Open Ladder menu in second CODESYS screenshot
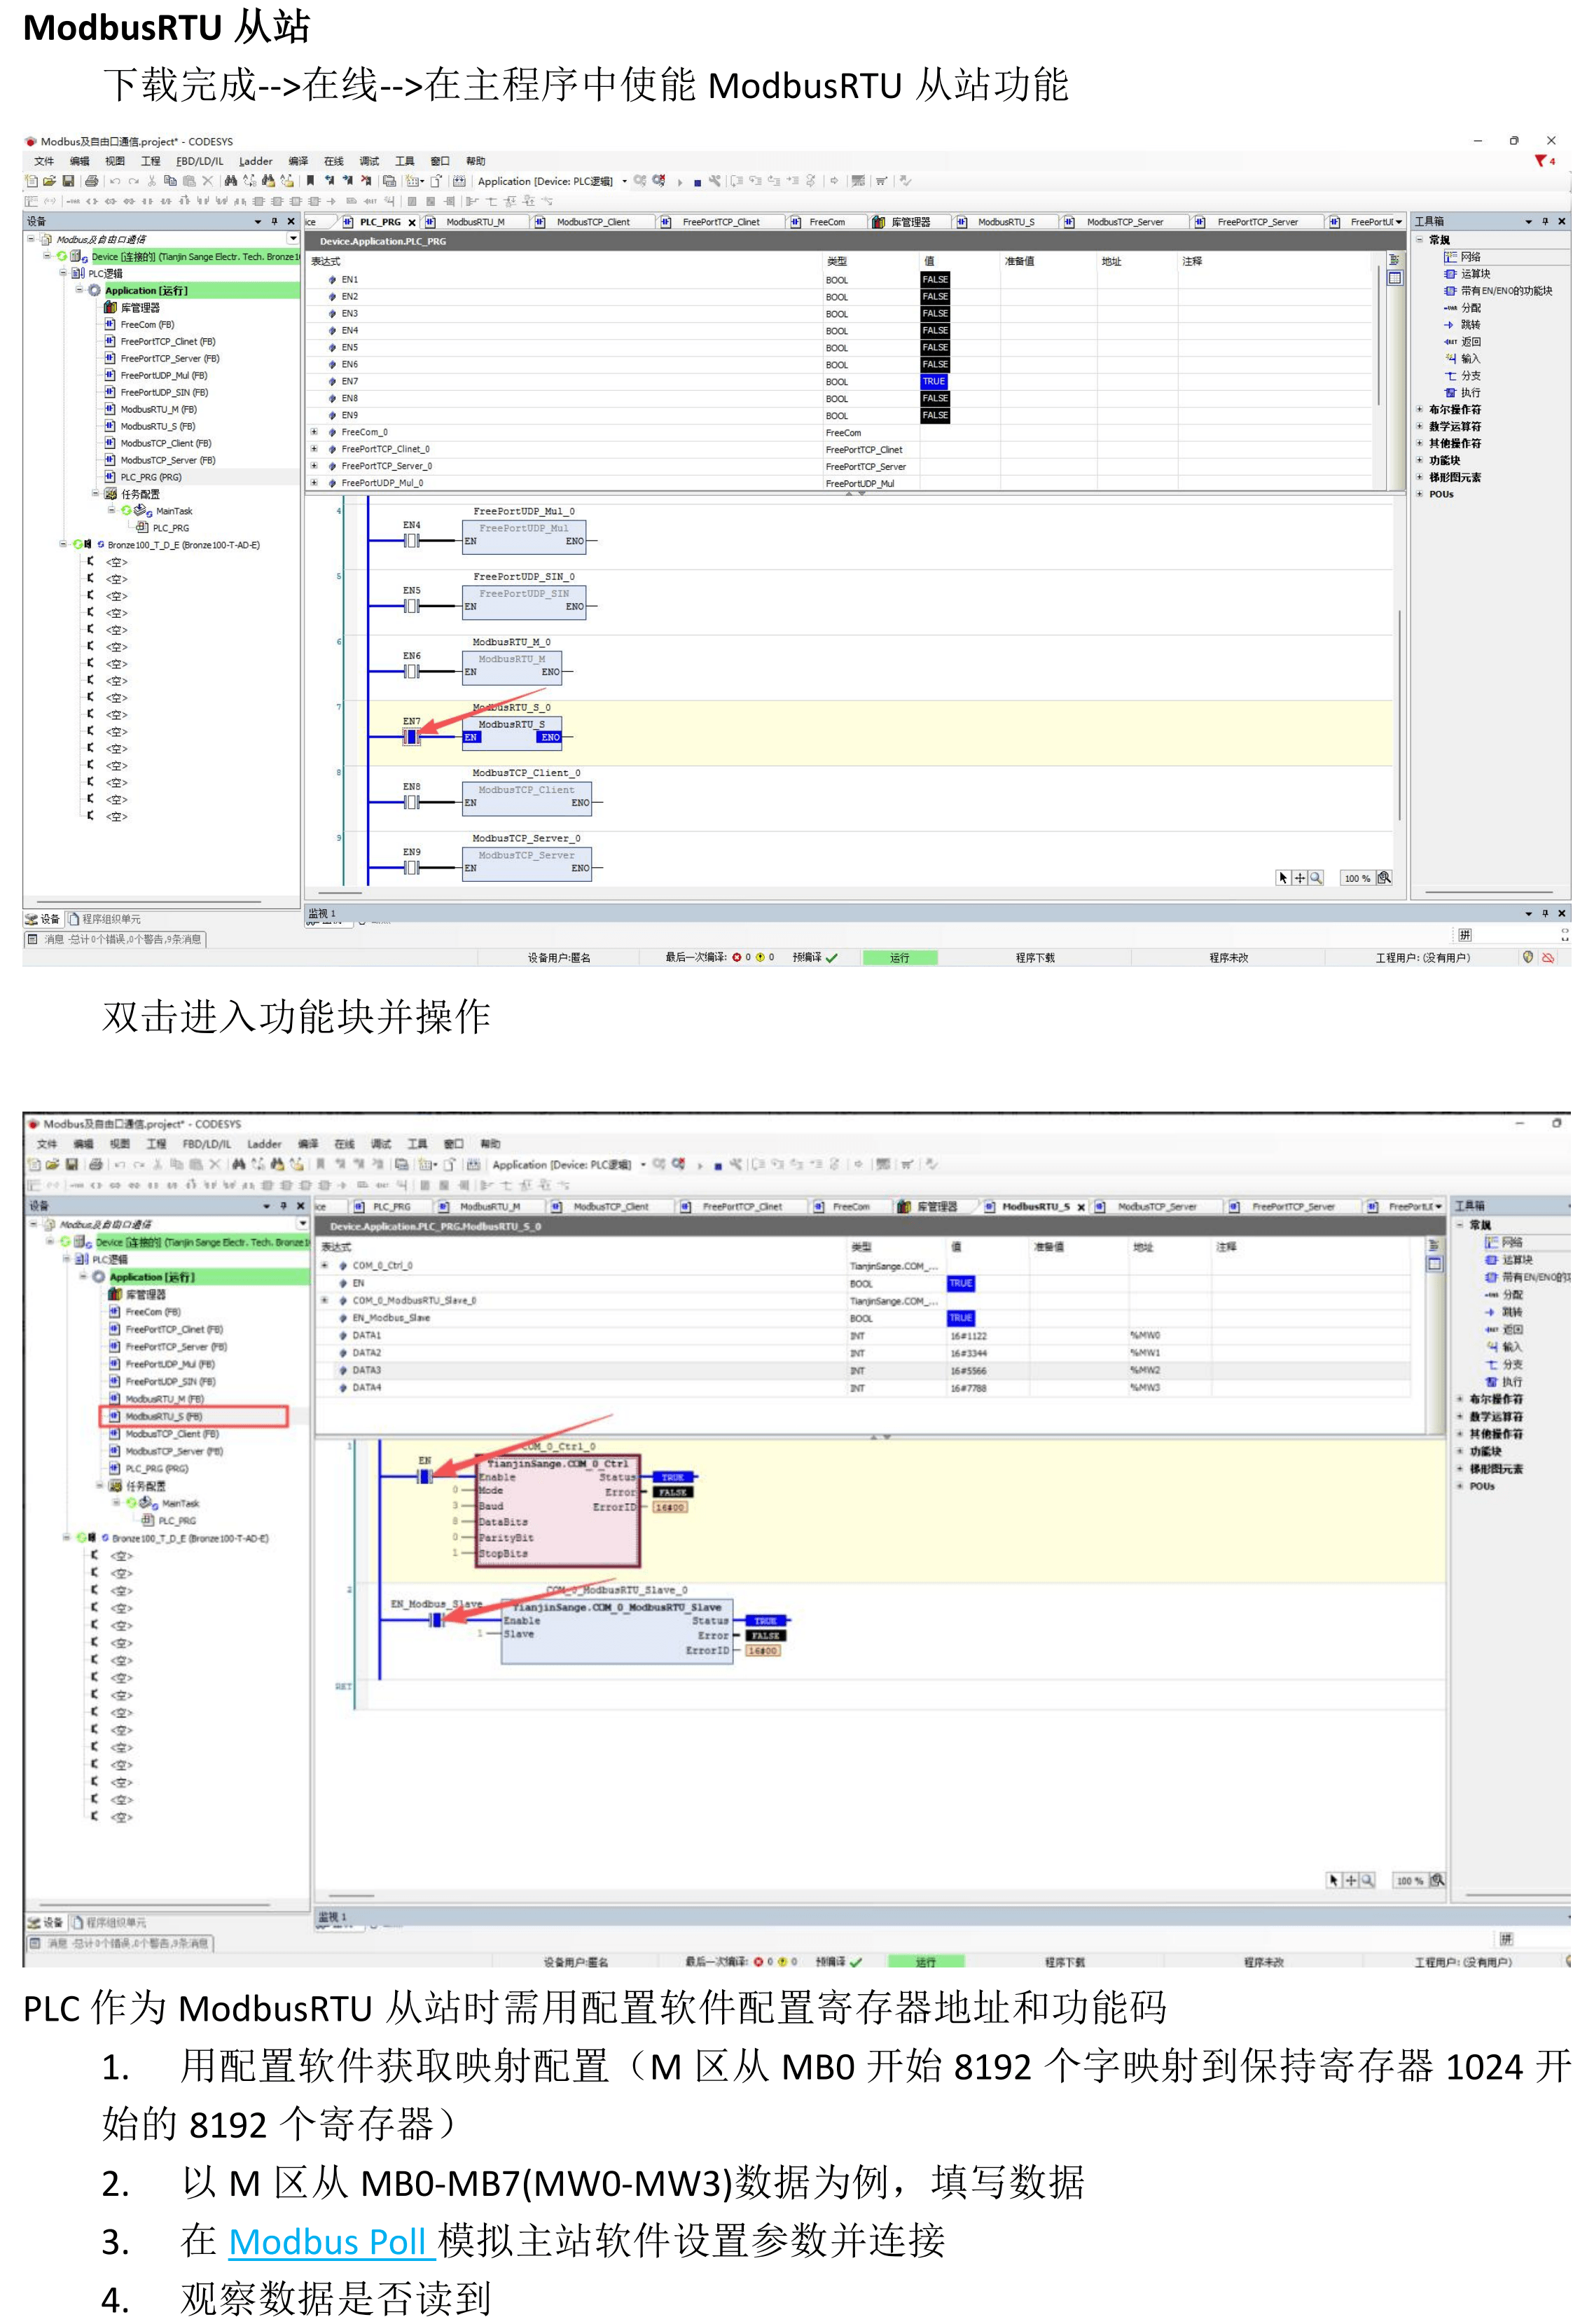Viewport: 1580px width, 2324px height. click(x=265, y=1144)
